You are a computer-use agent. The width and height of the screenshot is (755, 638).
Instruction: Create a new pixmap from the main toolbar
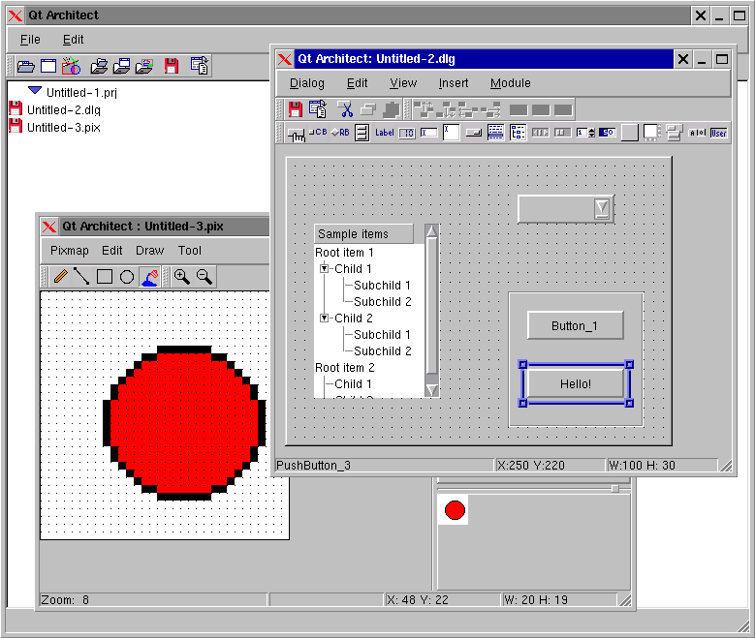pos(72,66)
